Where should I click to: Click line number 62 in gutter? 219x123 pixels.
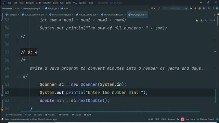[7, 93]
